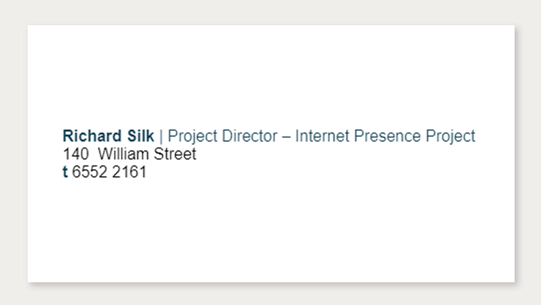541x305 pixels.
Task: Click the phone digits 6552
Action: 89,172
